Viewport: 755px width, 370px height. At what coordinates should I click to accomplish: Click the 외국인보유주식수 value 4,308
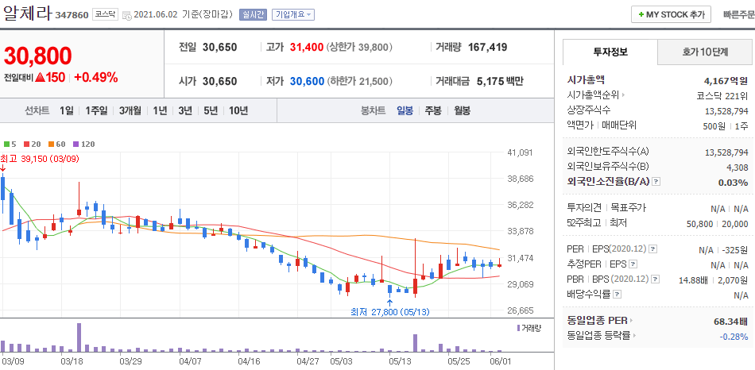[x=738, y=168]
